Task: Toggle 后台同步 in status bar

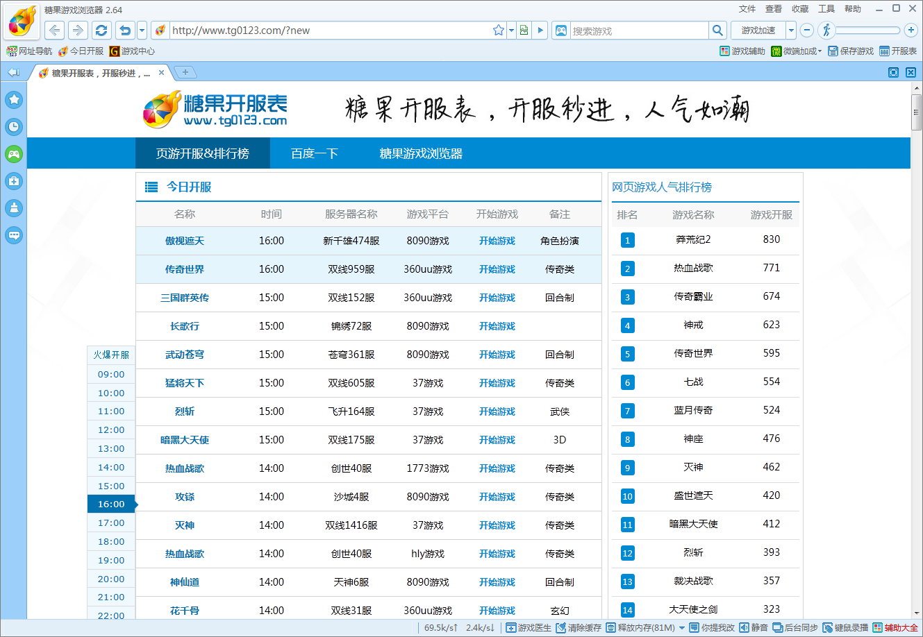Action: (795, 627)
